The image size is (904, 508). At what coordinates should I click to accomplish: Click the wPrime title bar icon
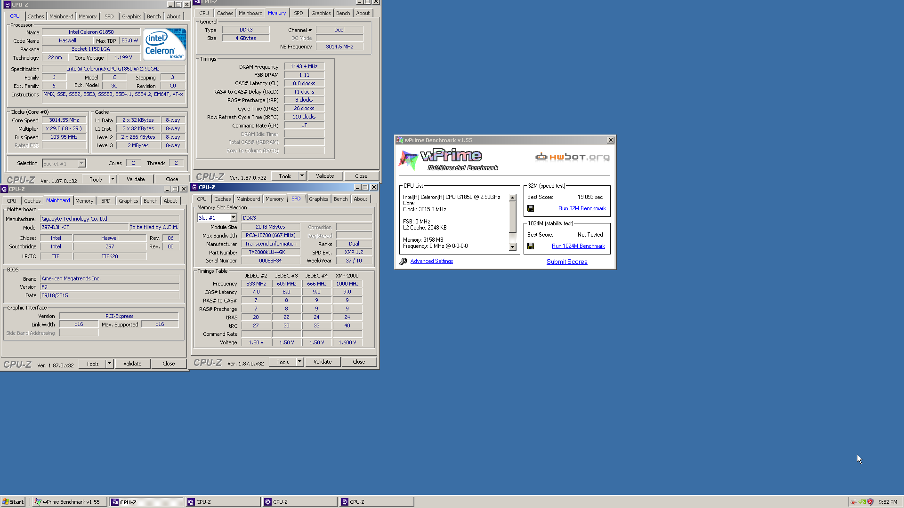tap(400, 140)
